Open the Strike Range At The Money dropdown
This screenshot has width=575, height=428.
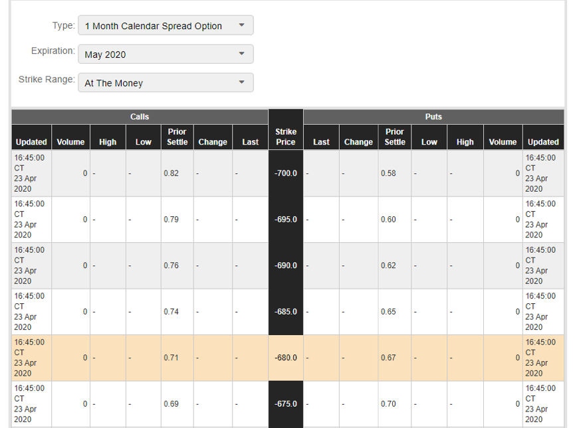[166, 82]
